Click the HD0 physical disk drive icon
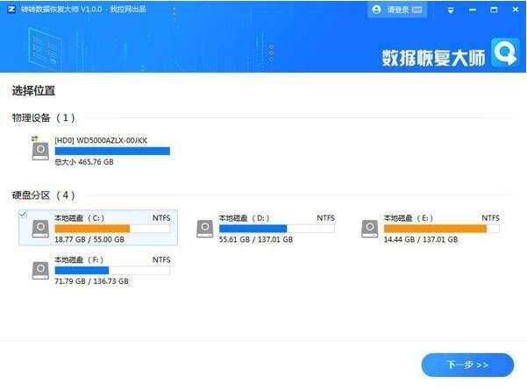The height and width of the screenshot is (389, 527). click(x=40, y=148)
